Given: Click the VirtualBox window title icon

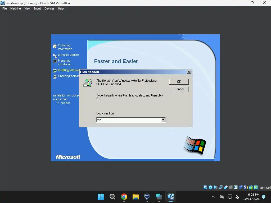Looking at the screenshot, I should pos(3,3).
